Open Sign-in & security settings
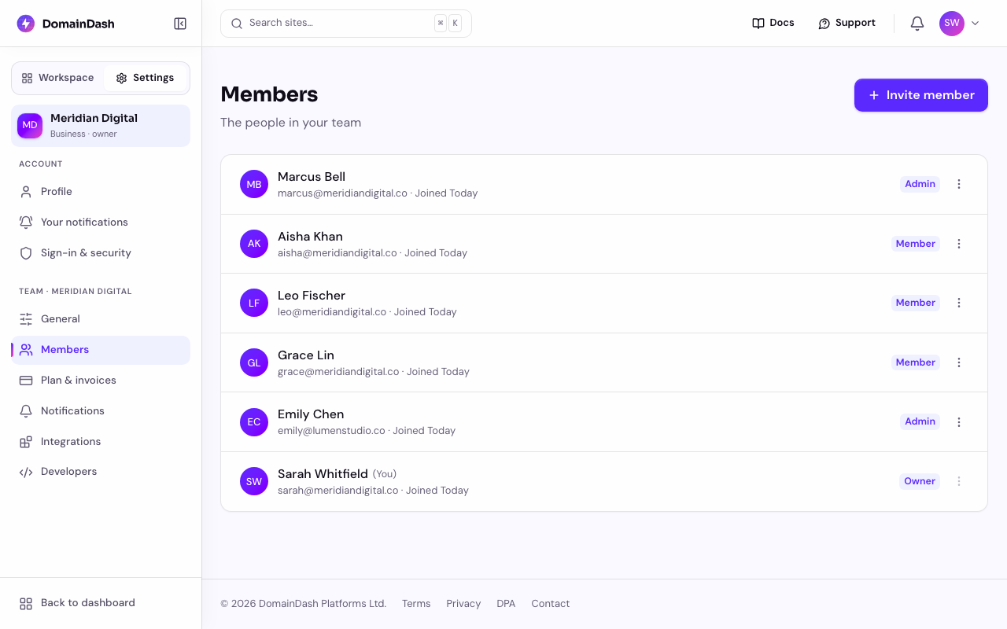This screenshot has height=629, width=1007. tap(101, 253)
